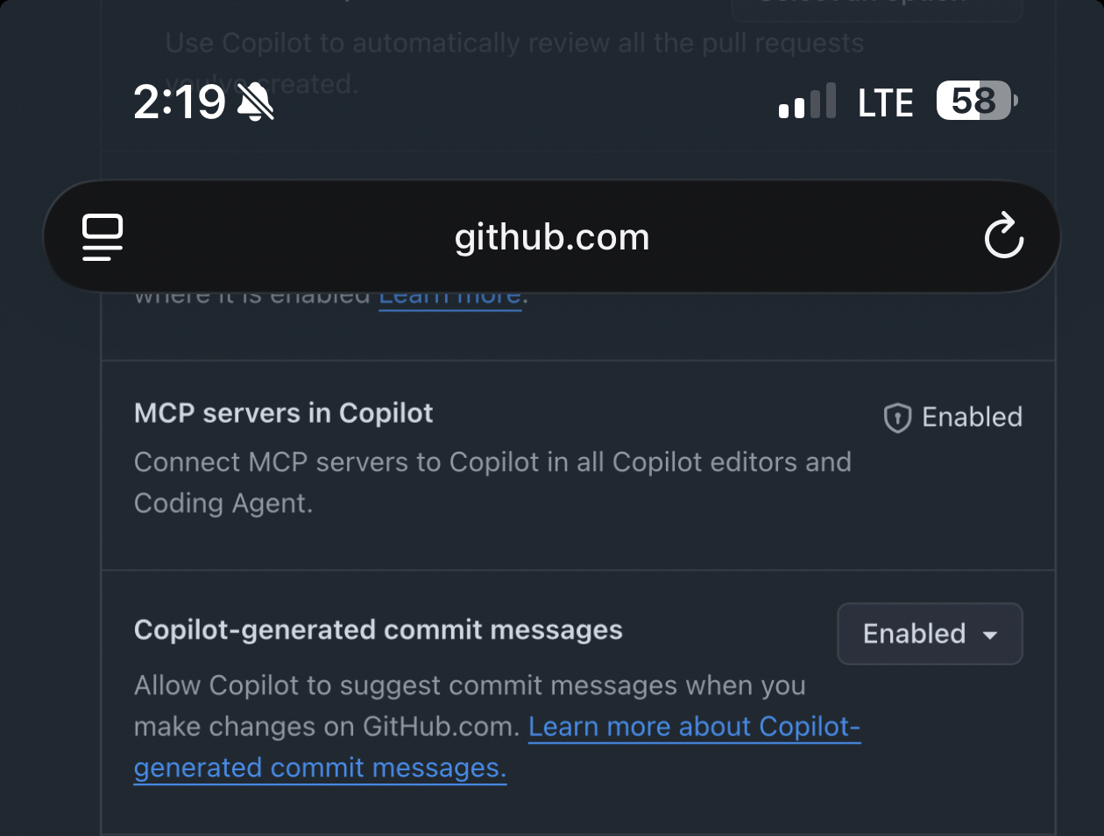Click the Copilot-generated commit messages heading

(x=378, y=630)
